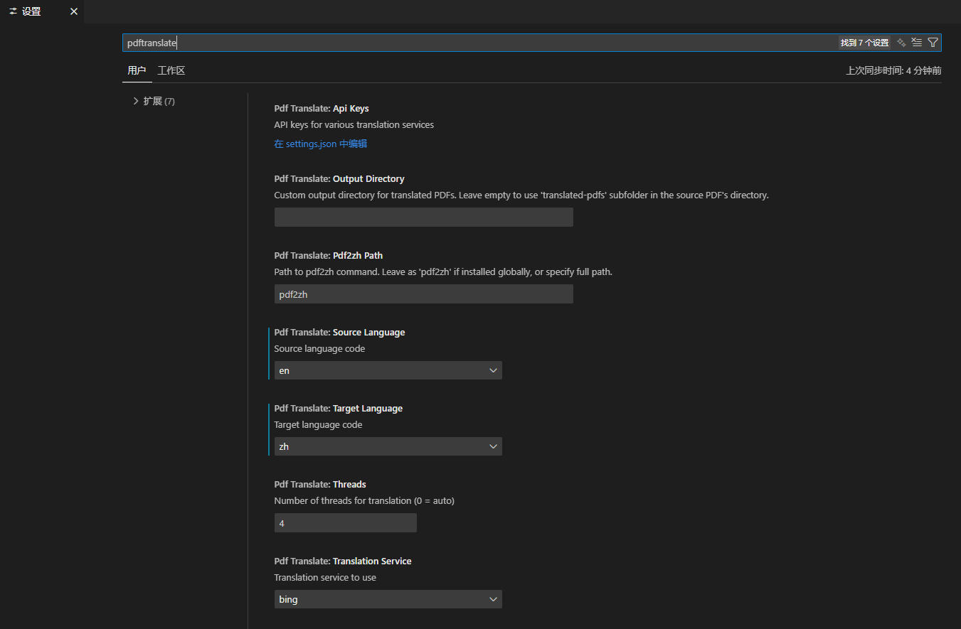The height and width of the screenshot is (629, 961).
Task: Toggle the AI sparkle search icon
Action: coord(901,43)
